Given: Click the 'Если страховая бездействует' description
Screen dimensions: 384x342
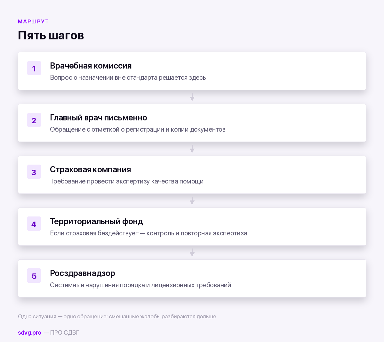Looking at the screenshot, I should tap(148, 233).
